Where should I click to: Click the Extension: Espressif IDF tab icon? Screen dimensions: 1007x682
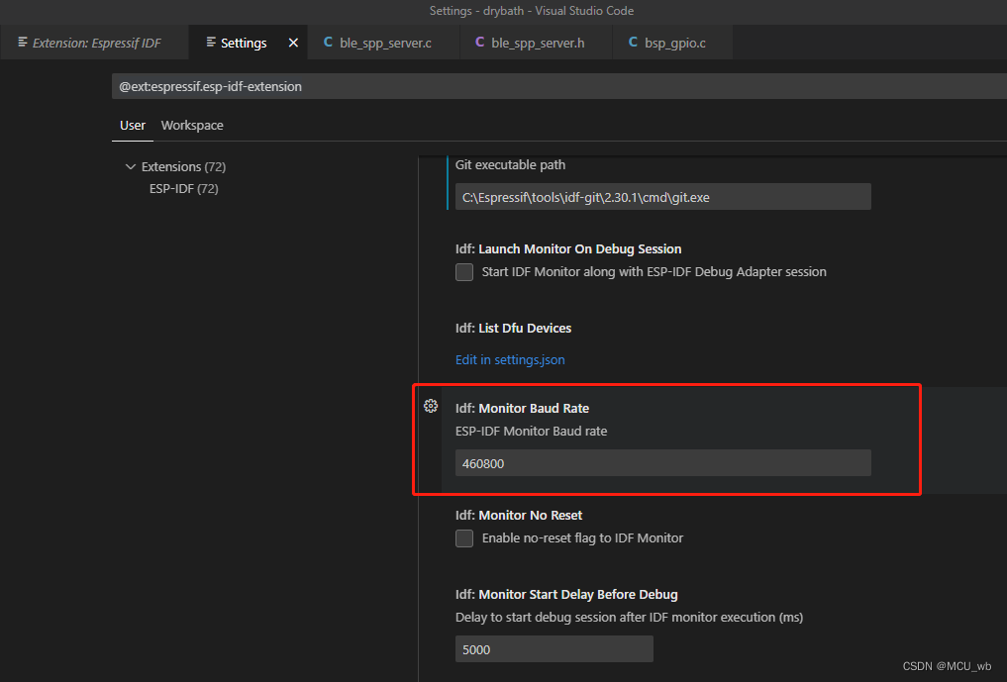[x=23, y=42]
